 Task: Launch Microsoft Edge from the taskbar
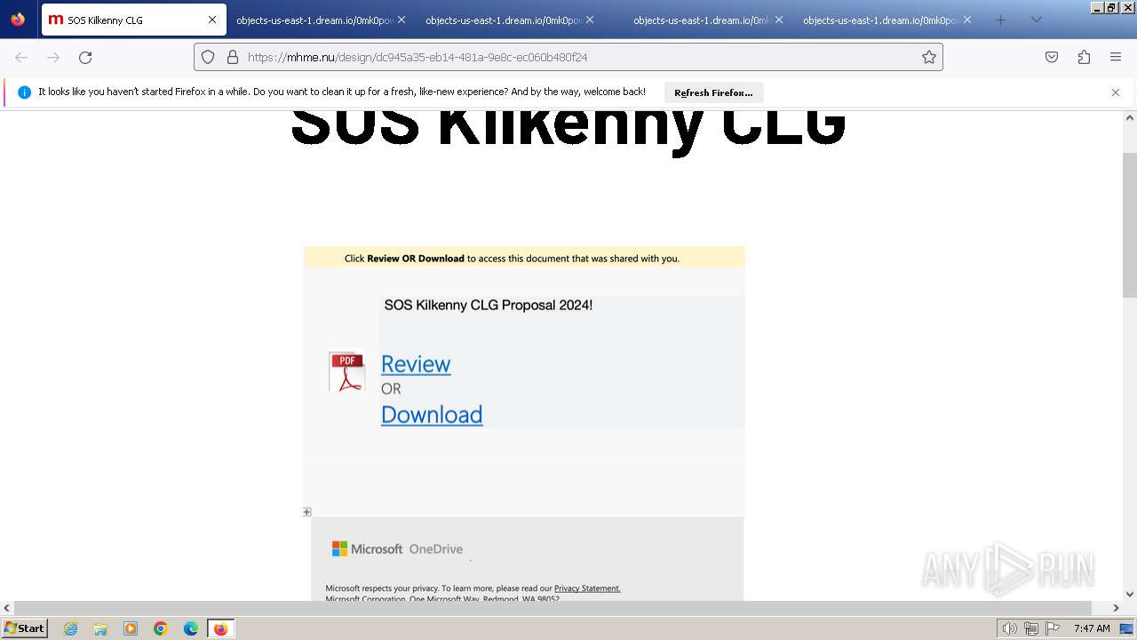[191, 628]
